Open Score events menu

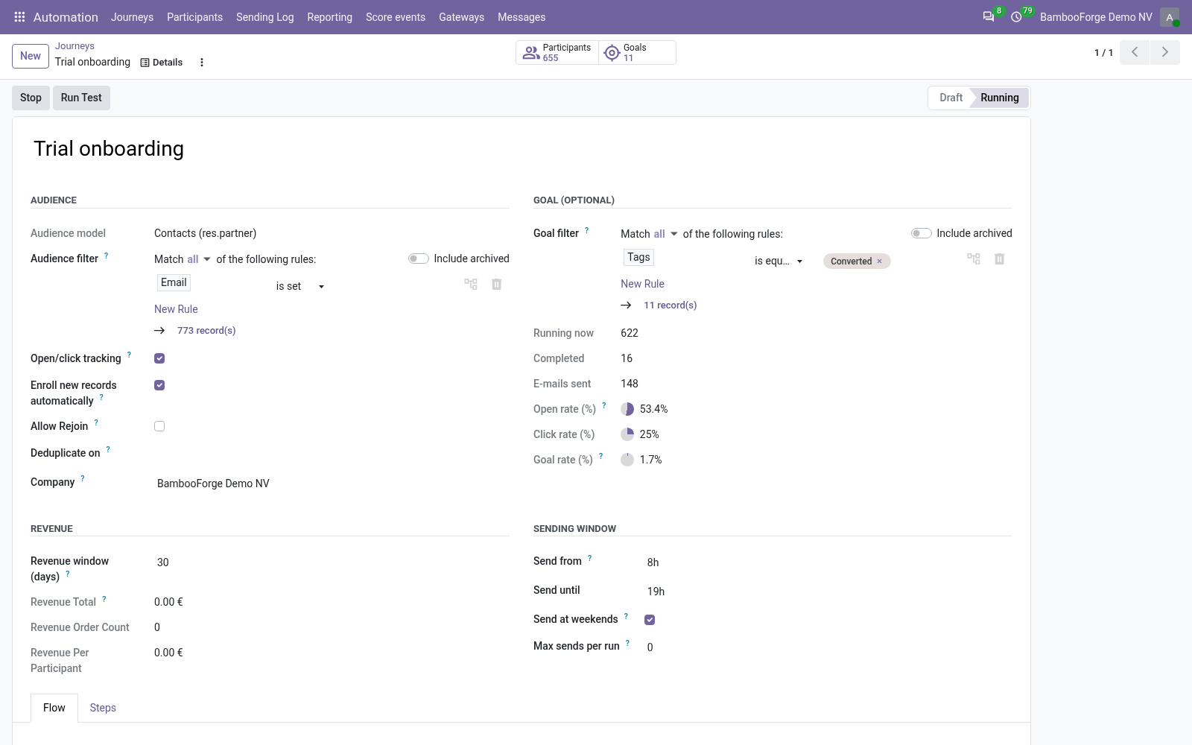396,16
